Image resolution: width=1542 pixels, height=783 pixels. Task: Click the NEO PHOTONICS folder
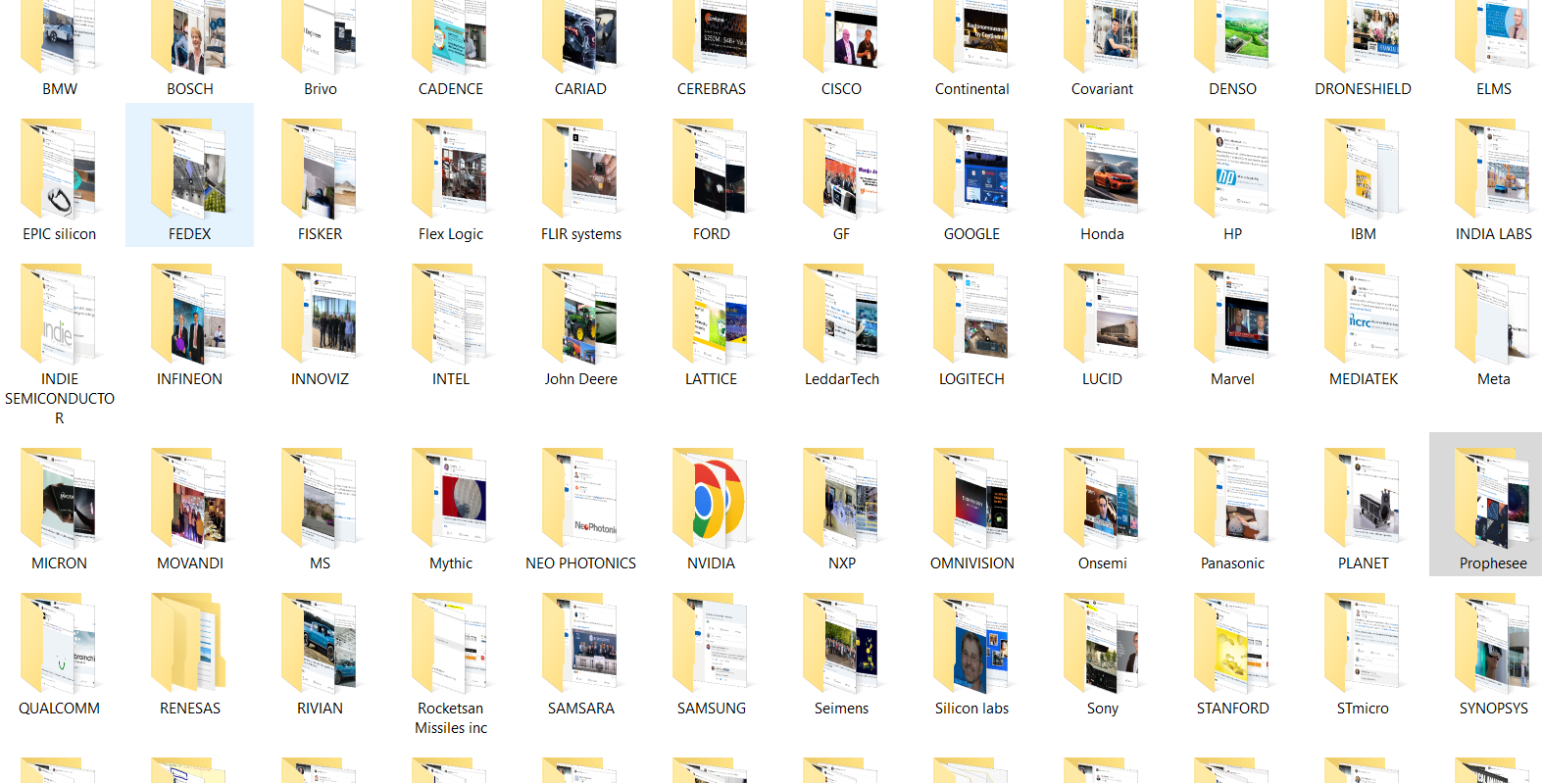tap(580, 500)
